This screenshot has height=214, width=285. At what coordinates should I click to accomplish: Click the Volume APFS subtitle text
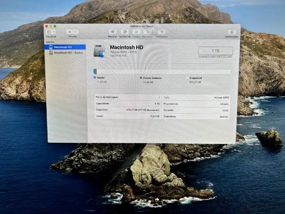(x=123, y=52)
